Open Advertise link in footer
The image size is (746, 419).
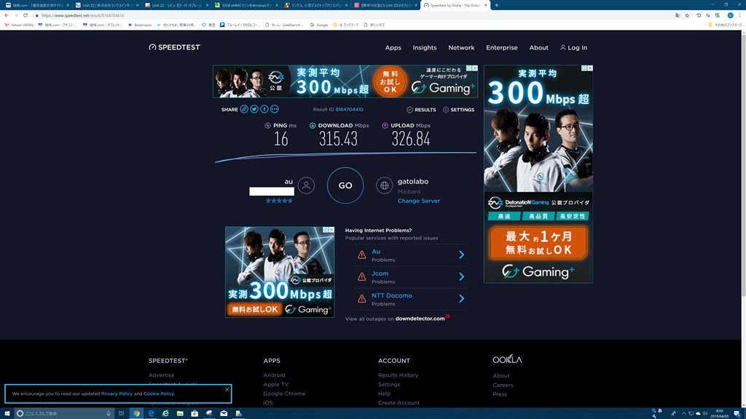click(x=161, y=375)
